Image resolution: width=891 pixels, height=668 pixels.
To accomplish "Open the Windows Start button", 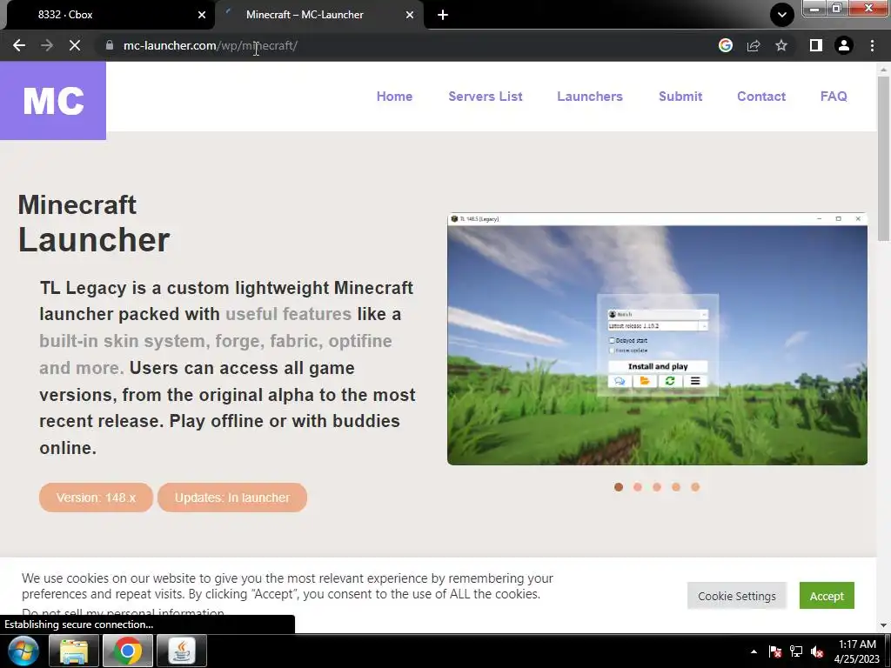I will pyautogui.click(x=23, y=651).
